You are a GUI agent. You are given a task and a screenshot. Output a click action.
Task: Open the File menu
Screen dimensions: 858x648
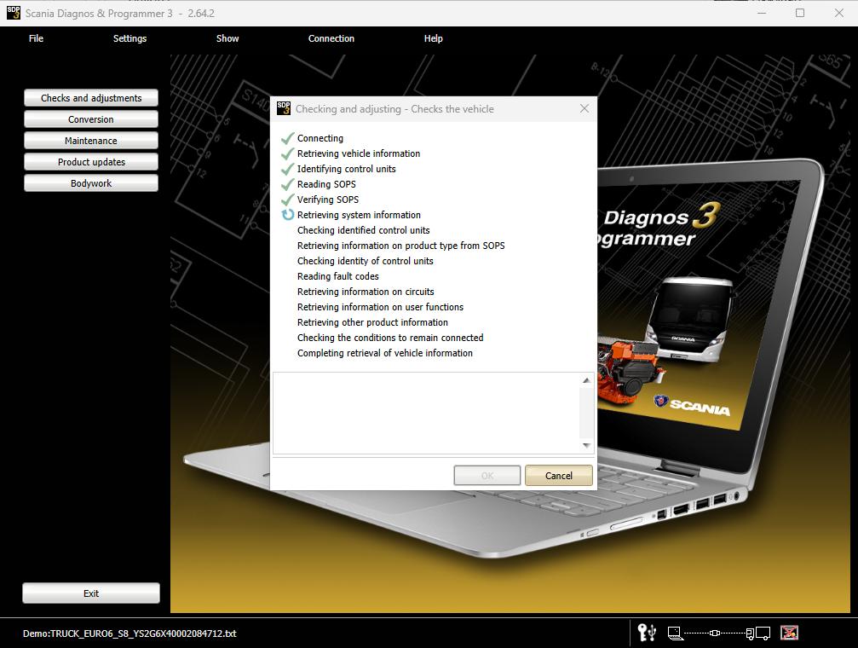36,38
